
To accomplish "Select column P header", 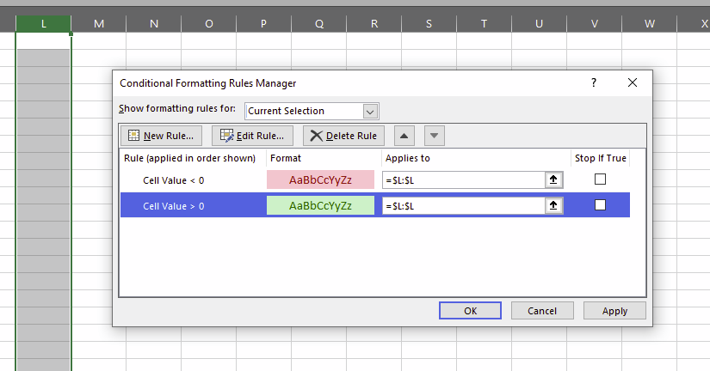I will 263,24.
